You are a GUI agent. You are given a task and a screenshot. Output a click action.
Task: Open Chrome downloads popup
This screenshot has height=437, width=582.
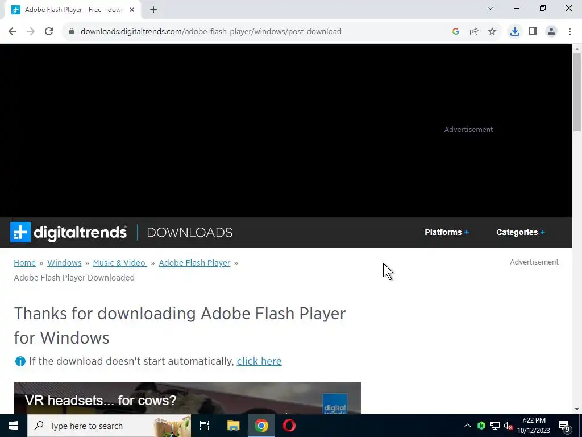515,32
